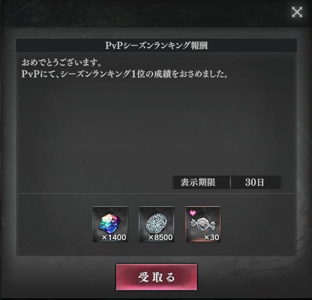Select the silver ore reward item
Viewport: 312px width, 300px height.
[x=157, y=224]
